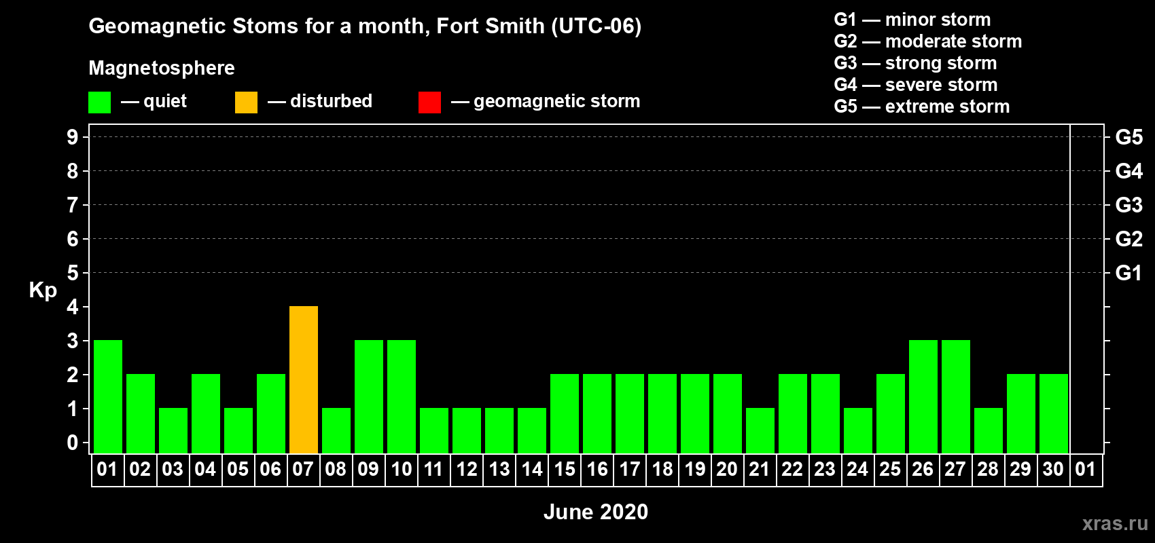Viewport: 1155px width, 543px height.
Task: Click the Magnetosphere heading
Action: (162, 69)
